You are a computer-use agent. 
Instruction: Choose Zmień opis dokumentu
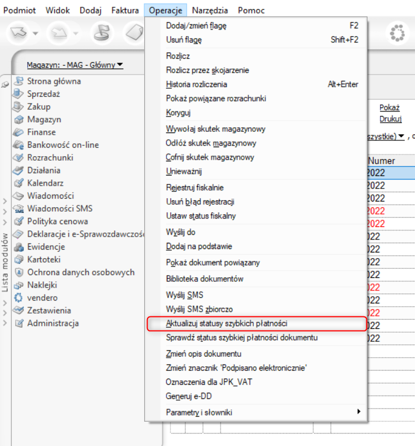tap(257, 354)
